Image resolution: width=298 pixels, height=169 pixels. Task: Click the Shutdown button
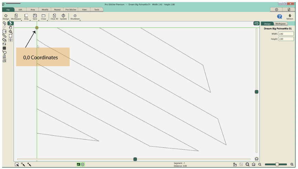[75, 16]
